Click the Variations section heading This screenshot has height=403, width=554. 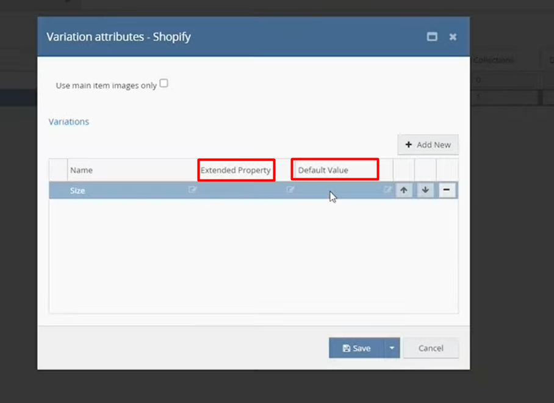pyautogui.click(x=69, y=122)
